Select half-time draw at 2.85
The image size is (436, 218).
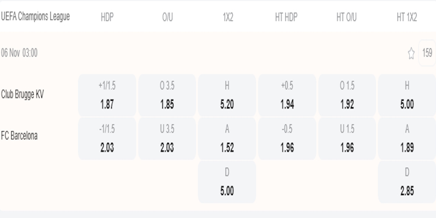407,182
